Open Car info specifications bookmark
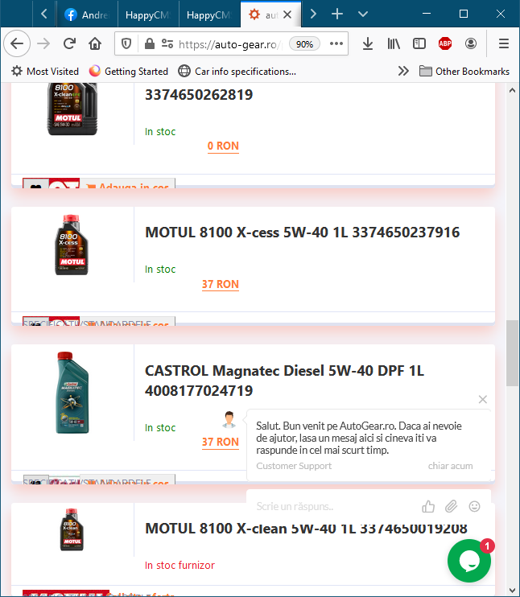 coord(237,71)
